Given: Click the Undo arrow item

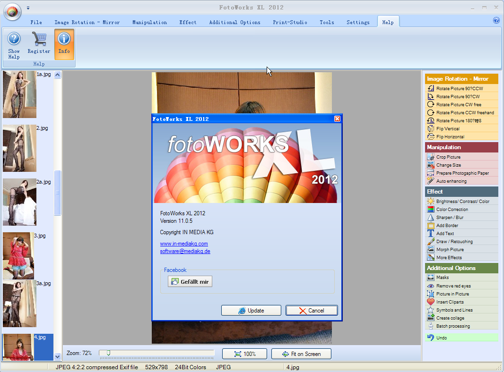Looking at the screenshot, I should pyautogui.click(x=461, y=338).
